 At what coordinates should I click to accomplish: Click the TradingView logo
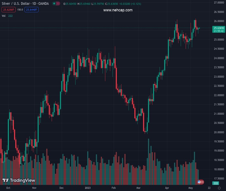coord(18,180)
